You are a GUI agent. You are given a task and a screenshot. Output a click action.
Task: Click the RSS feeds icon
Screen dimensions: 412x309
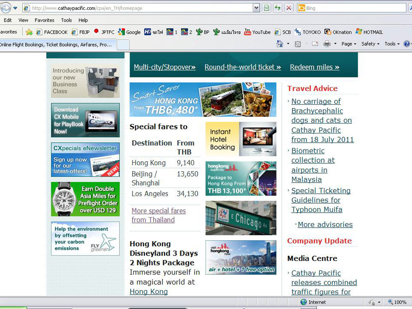pyautogui.click(x=298, y=44)
